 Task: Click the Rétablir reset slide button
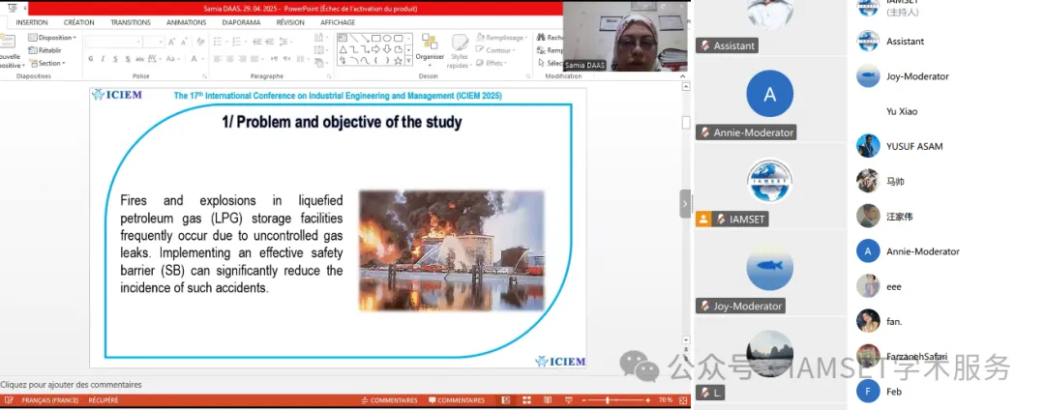point(45,50)
